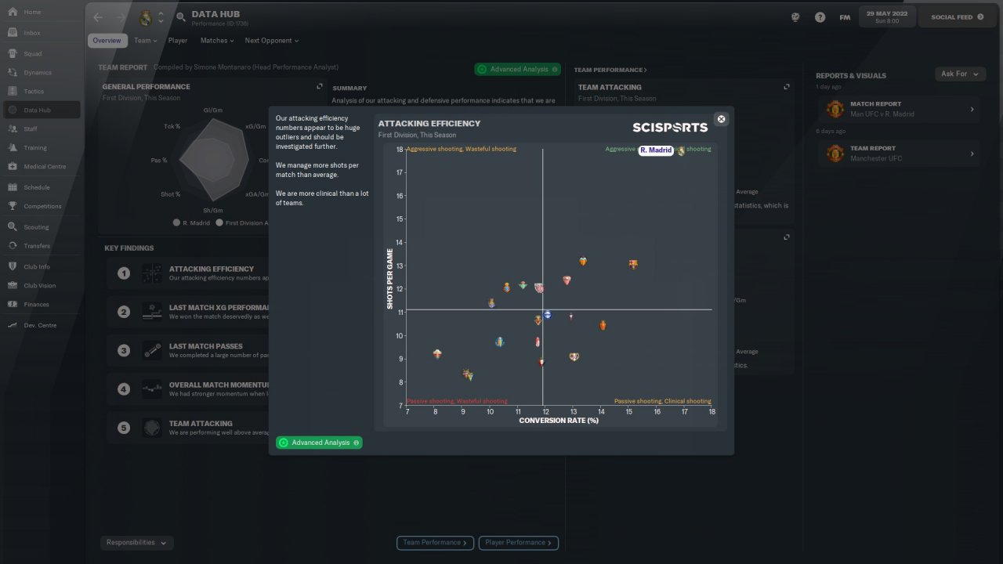Toggle Advanced Analysis at bottom of popup
Screen dimensions: 1003x564
tap(319, 443)
